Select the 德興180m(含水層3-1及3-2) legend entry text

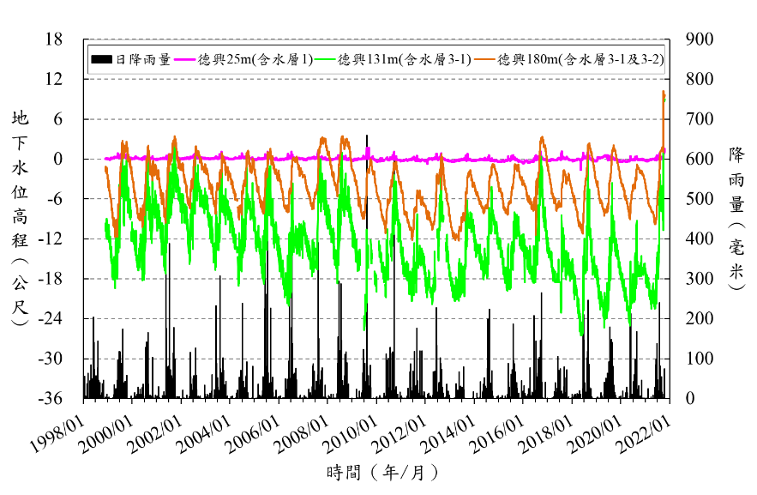point(580,59)
